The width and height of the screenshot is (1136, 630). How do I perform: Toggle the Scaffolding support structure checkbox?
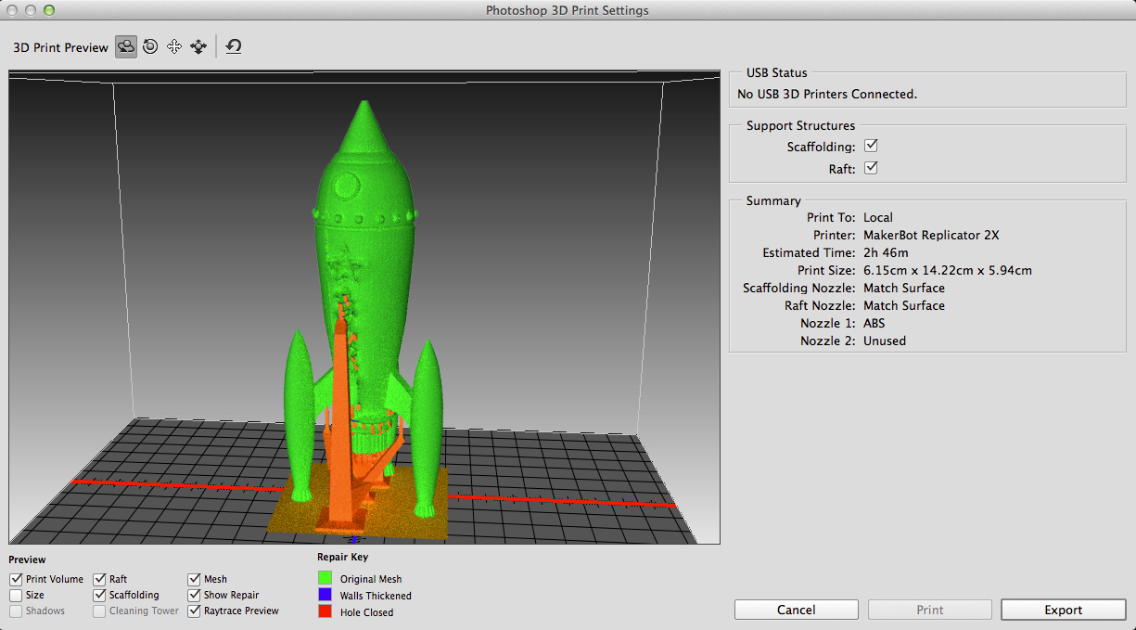tap(871, 146)
